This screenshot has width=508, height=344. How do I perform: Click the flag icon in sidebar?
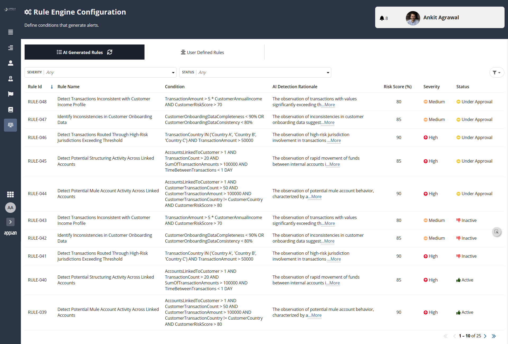11,94
